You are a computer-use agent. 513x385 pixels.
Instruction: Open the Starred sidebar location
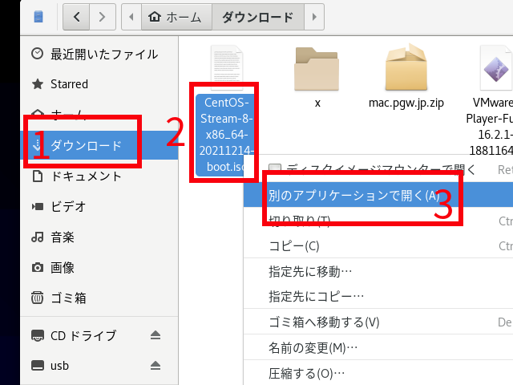[69, 84]
